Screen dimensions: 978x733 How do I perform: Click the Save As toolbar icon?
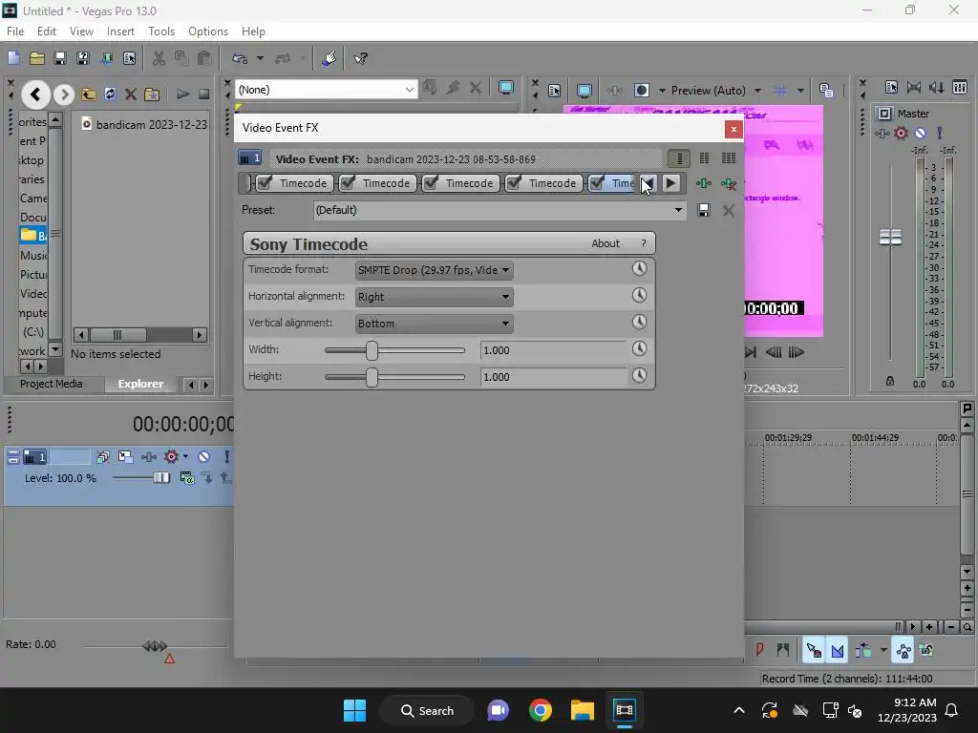click(x=83, y=58)
